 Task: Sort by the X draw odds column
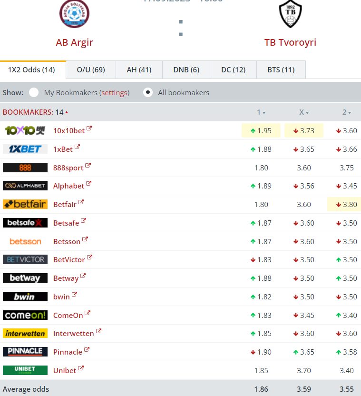coord(303,112)
